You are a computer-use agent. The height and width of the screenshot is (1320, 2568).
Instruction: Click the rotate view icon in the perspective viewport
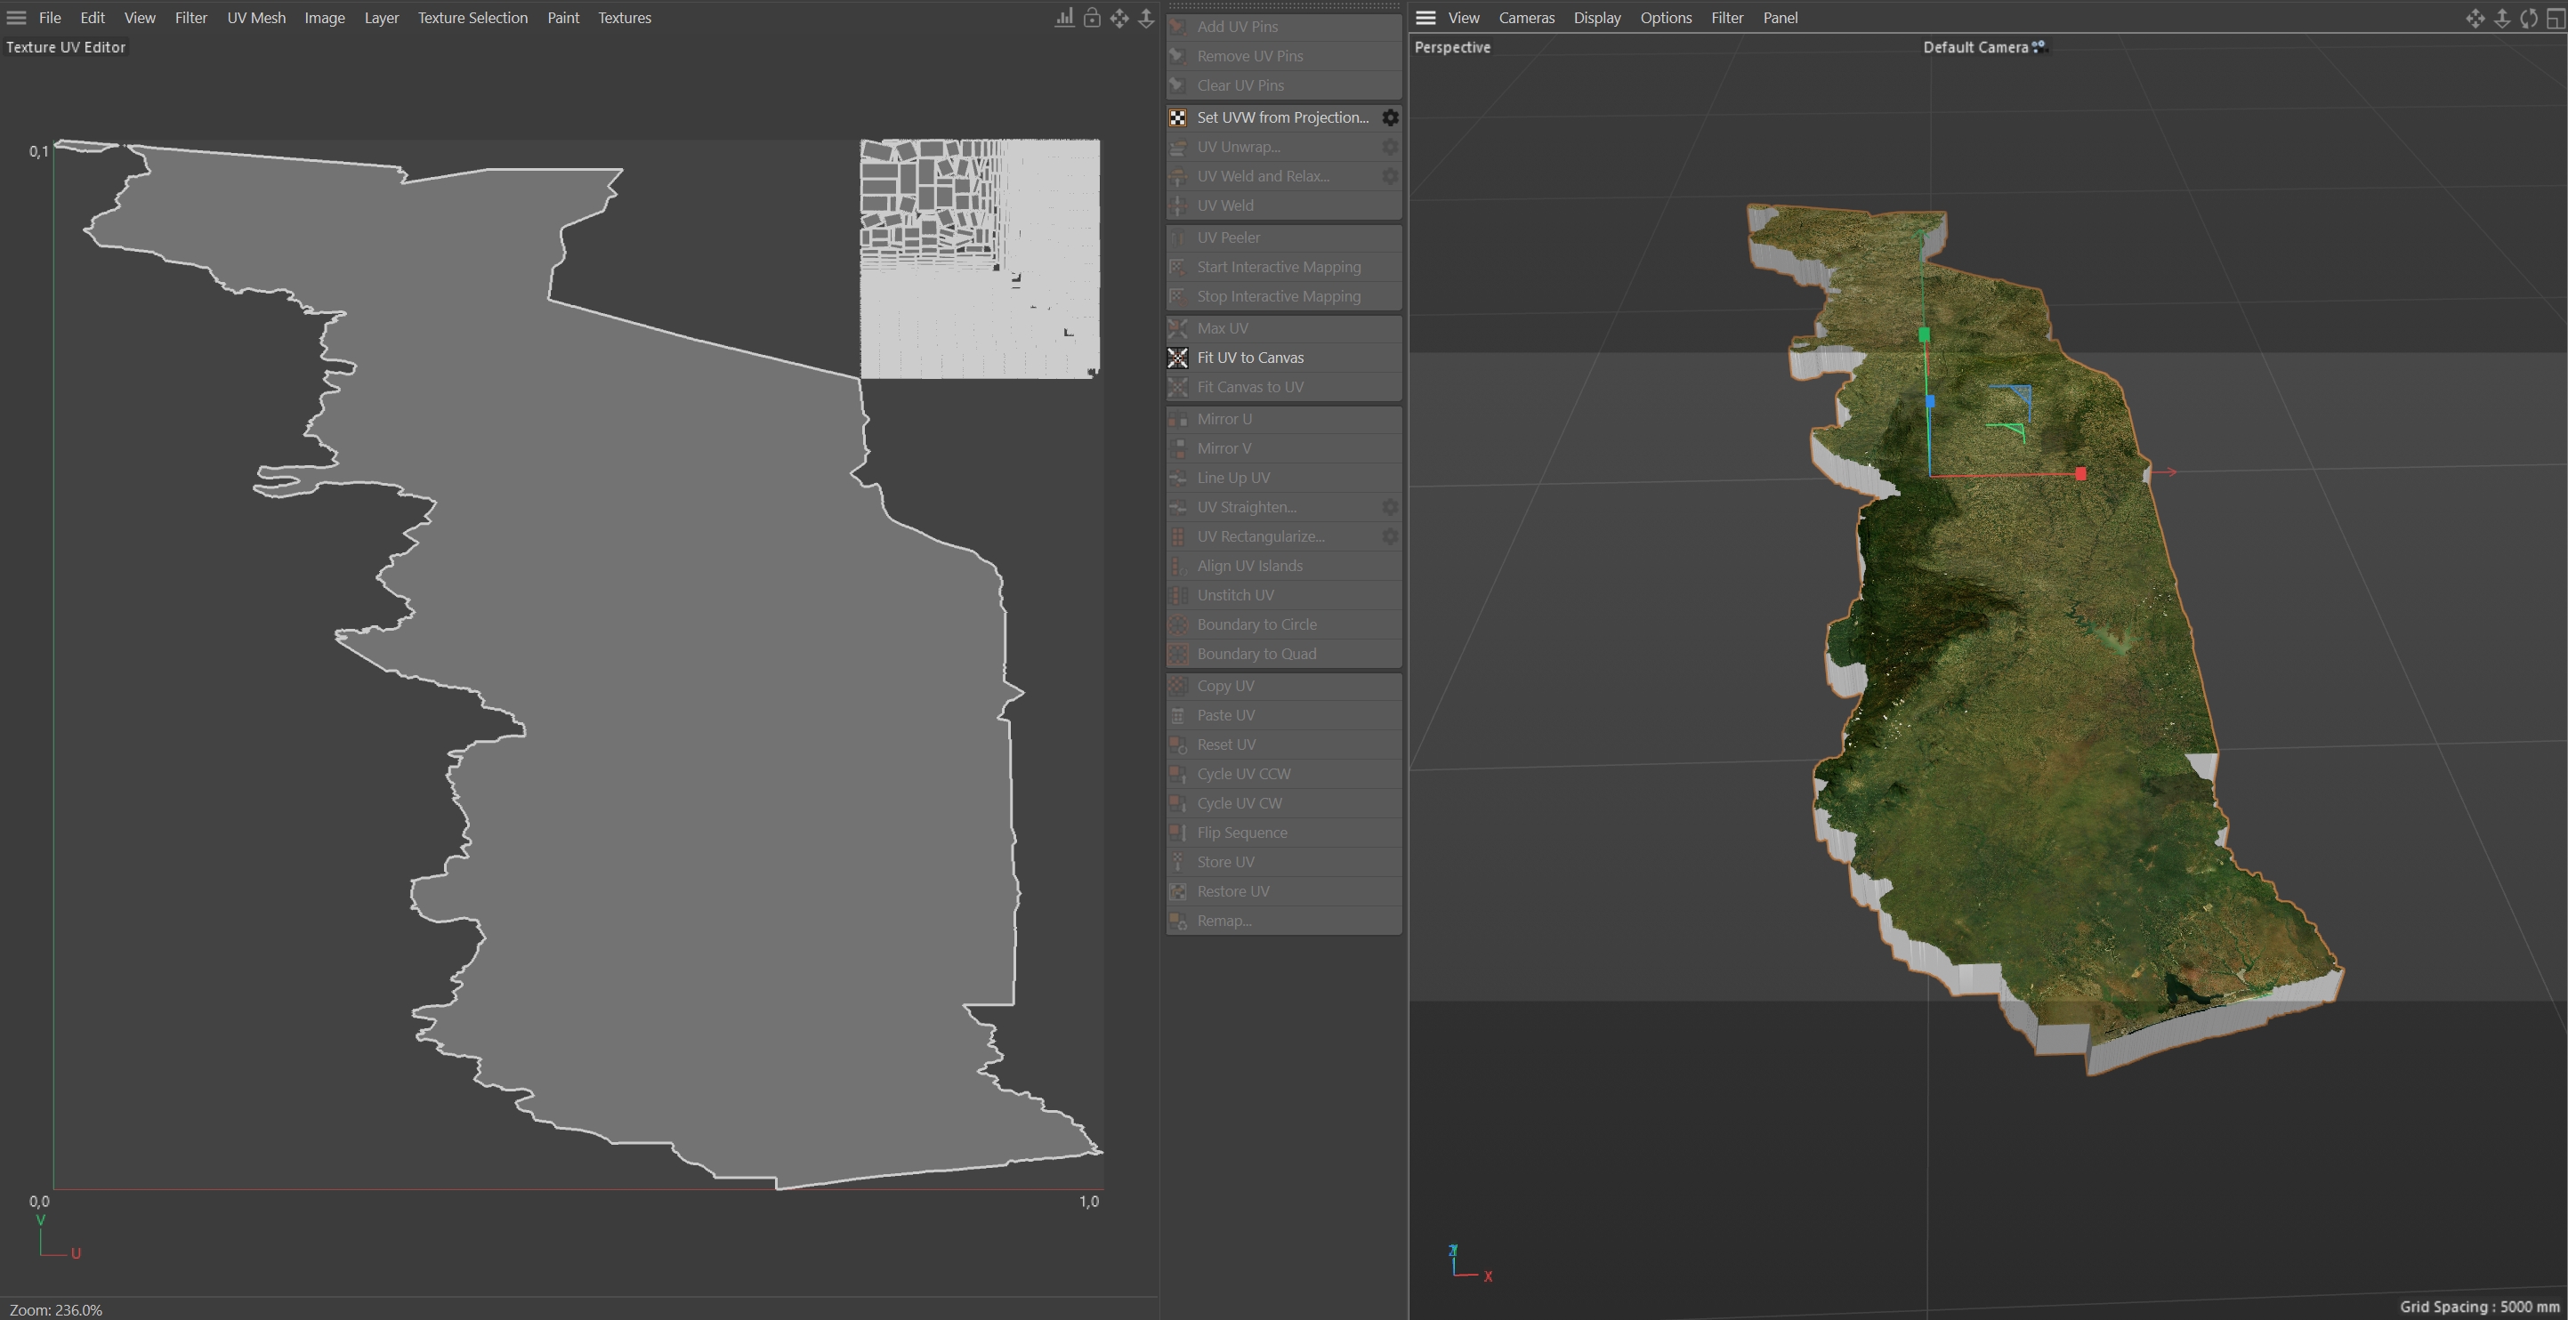(2529, 18)
